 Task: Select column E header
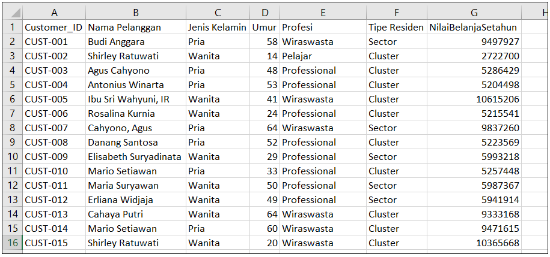tap(323, 13)
